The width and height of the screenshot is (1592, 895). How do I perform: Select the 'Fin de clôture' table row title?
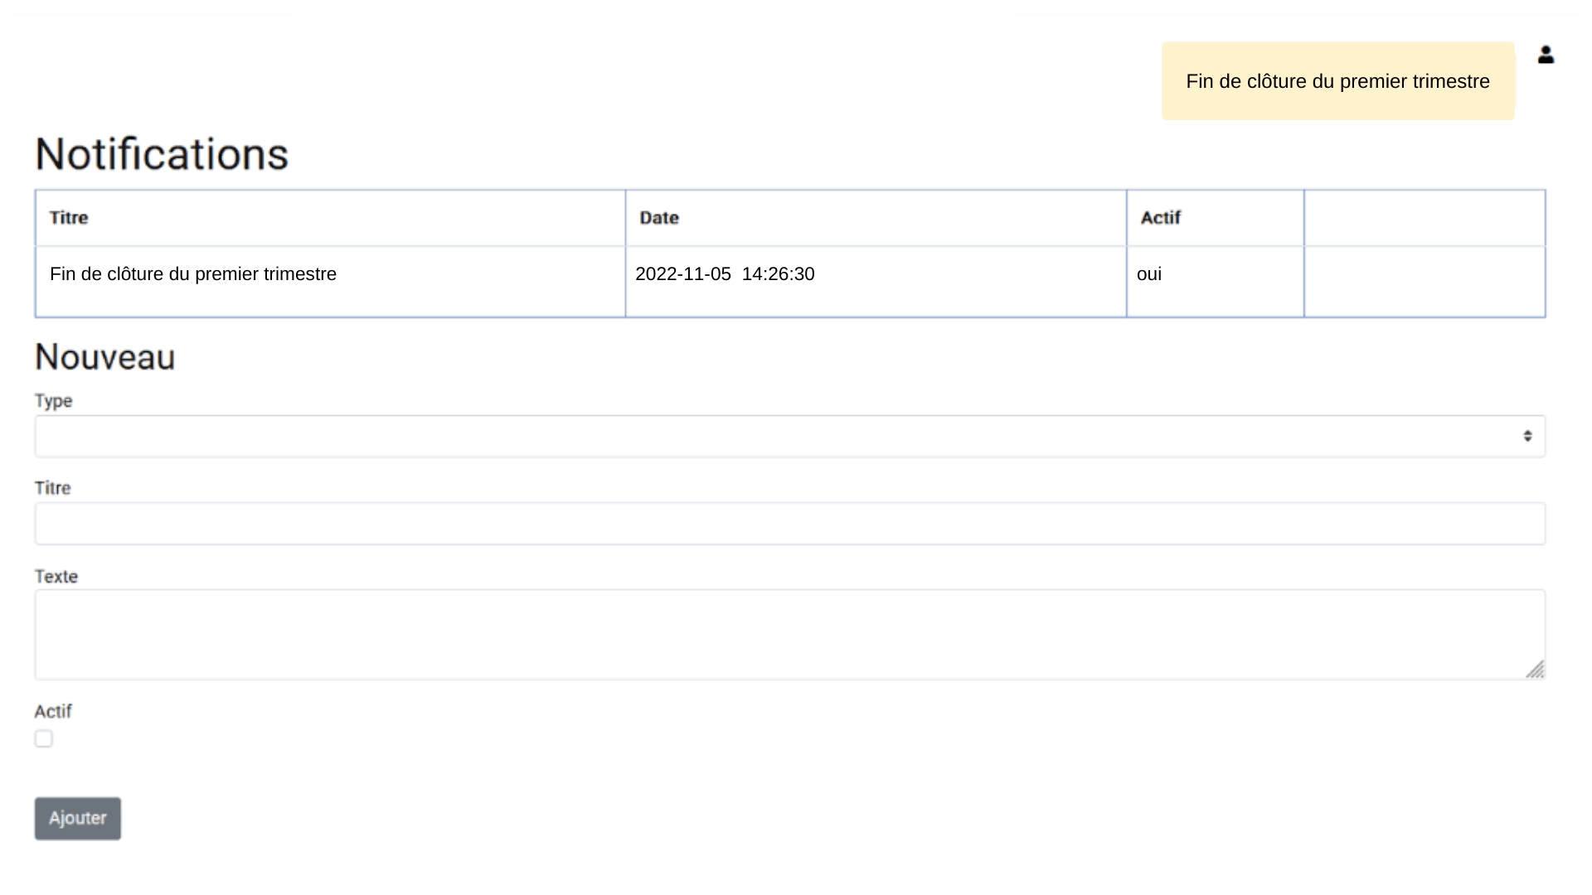[x=193, y=274]
